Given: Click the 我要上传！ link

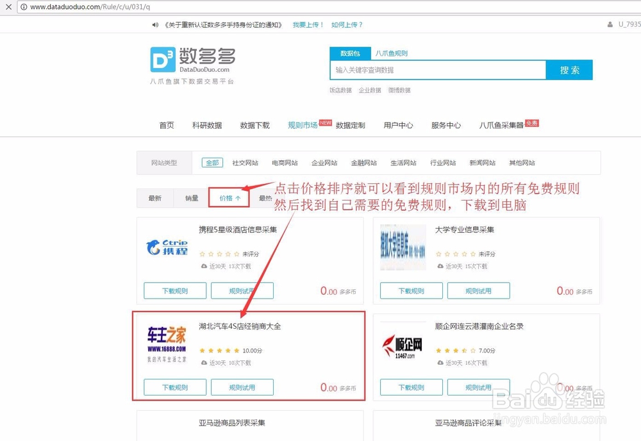Looking at the screenshot, I should click(x=308, y=25).
